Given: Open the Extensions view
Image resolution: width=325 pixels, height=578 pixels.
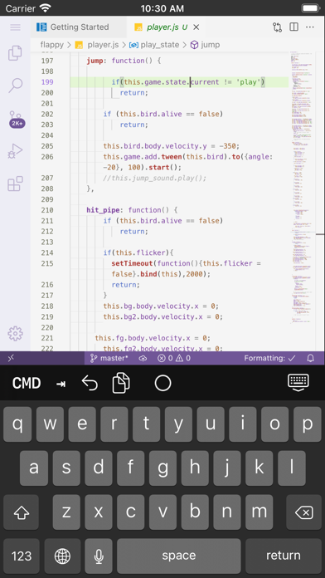Looking at the screenshot, I should [x=15, y=184].
